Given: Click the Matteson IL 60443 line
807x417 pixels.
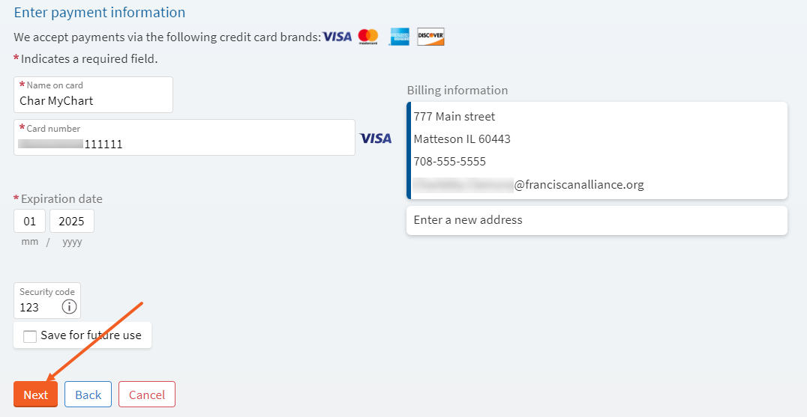Looking at the screenshot, I should click(x=462, y=139).
